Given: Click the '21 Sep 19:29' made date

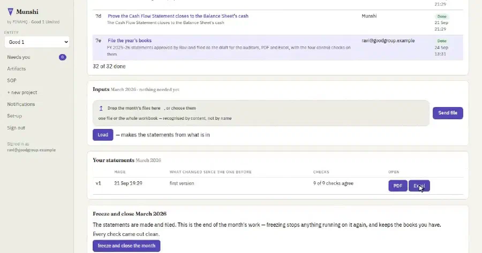Looking at the screenshot, I should 128,183.
